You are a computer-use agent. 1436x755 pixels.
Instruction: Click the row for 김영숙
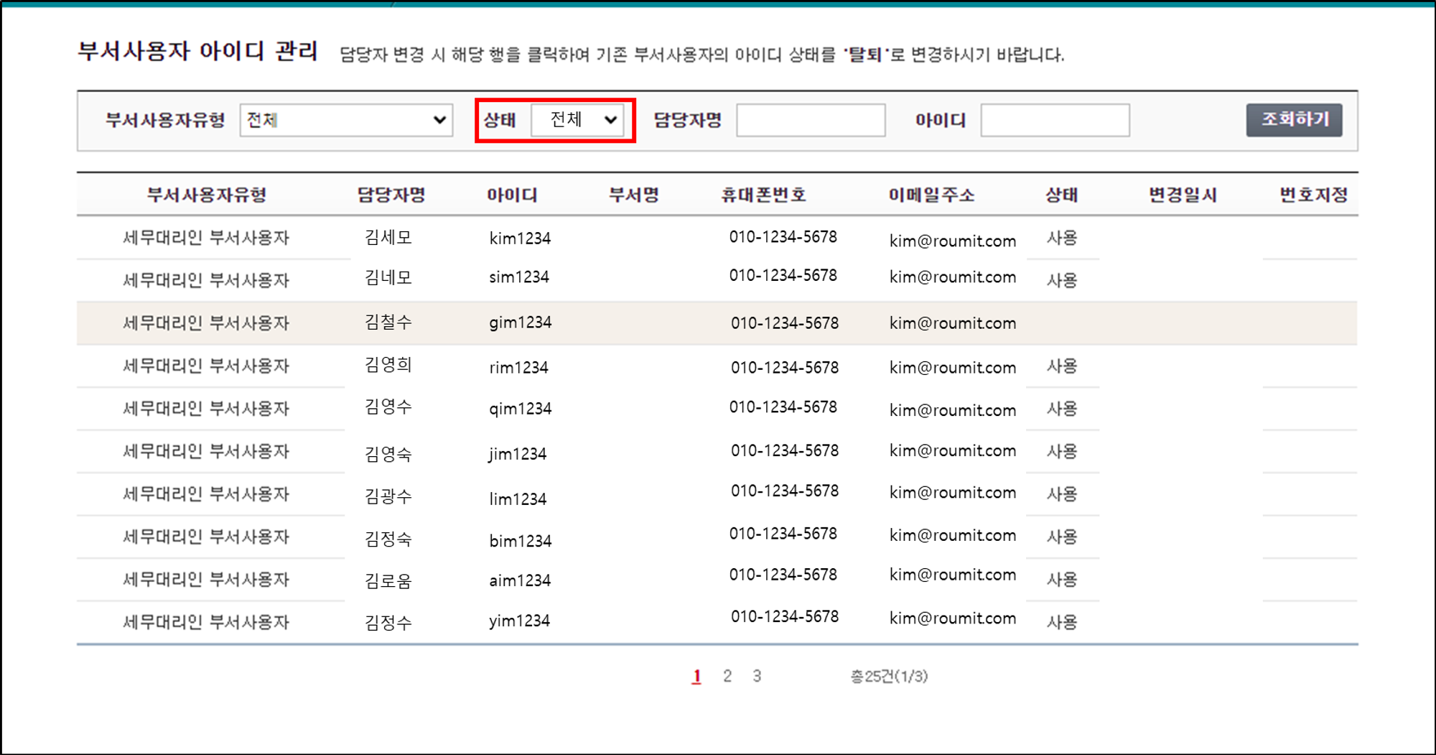point(388,453)
